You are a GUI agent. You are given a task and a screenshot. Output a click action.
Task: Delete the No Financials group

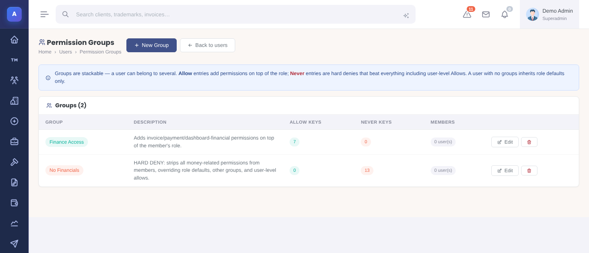pos(529,171)
